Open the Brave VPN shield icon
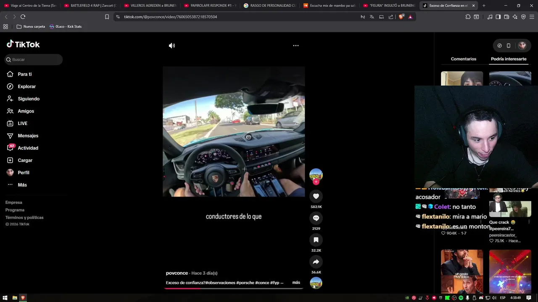This screenshot has height=302, width=538. [x=523, y=17]
